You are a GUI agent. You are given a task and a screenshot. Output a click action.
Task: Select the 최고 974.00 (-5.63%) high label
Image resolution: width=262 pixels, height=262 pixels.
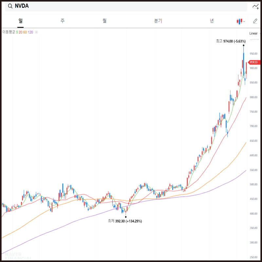tap(231, 41)
